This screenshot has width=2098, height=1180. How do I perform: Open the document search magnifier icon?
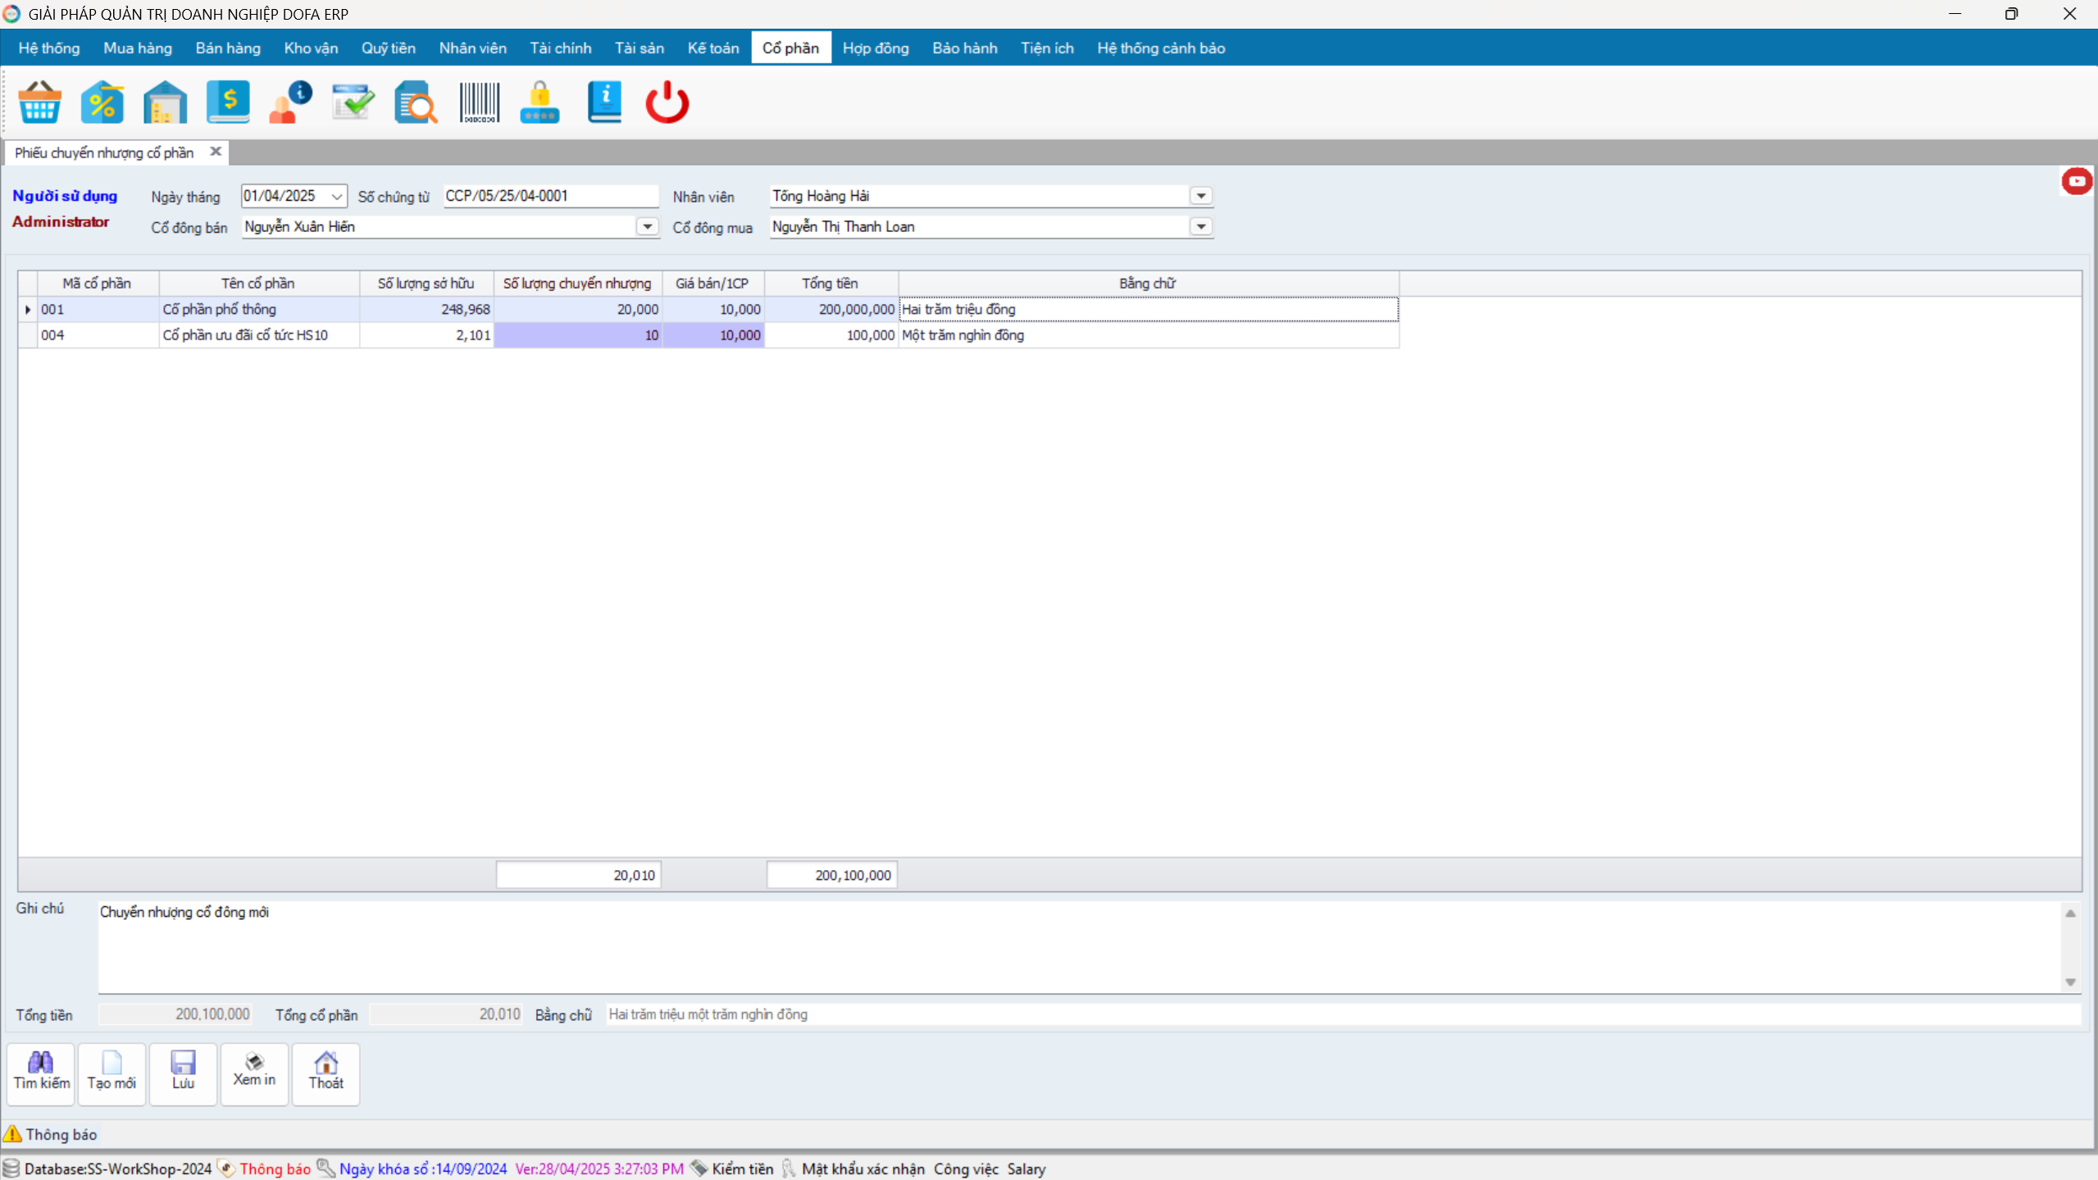point(416,103)
